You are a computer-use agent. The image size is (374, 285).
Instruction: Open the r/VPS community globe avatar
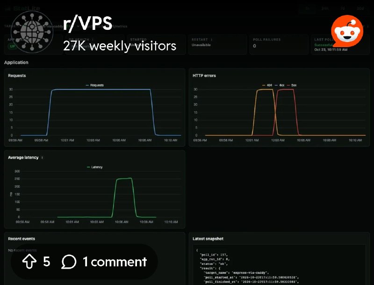tap(32, 32)
